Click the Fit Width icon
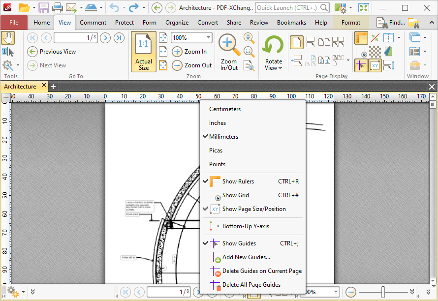 163,51
